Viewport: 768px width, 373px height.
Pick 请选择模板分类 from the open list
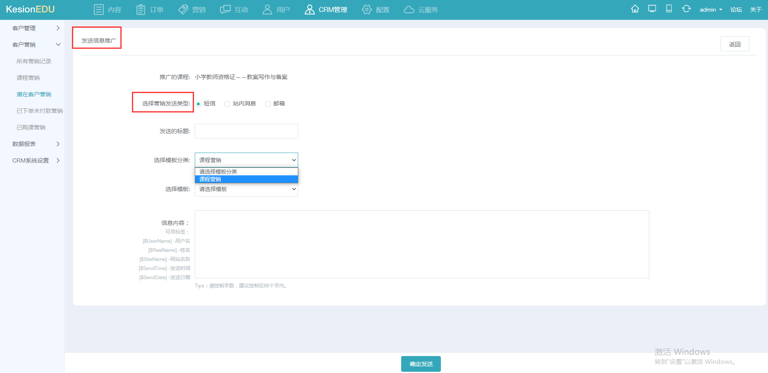click(x=246, y=172)
